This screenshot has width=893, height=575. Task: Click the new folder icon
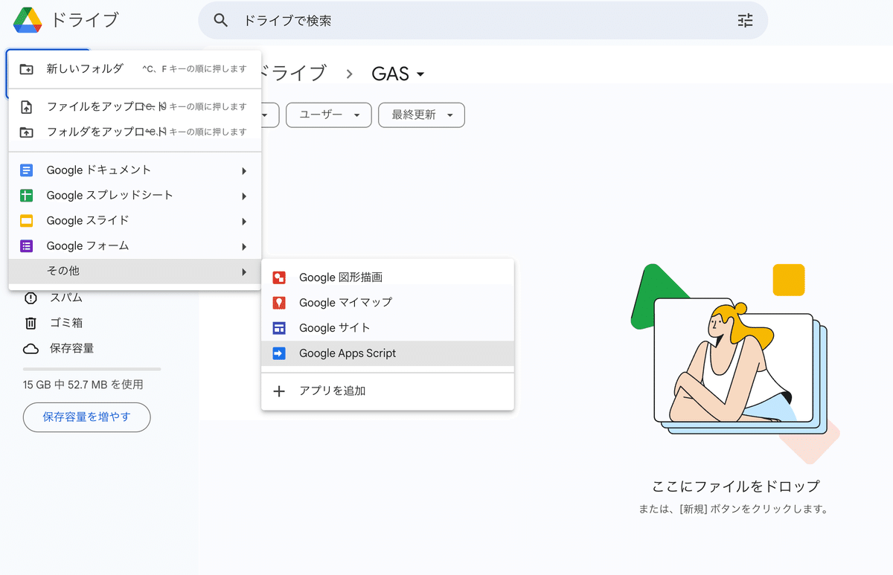pos(27,69)
